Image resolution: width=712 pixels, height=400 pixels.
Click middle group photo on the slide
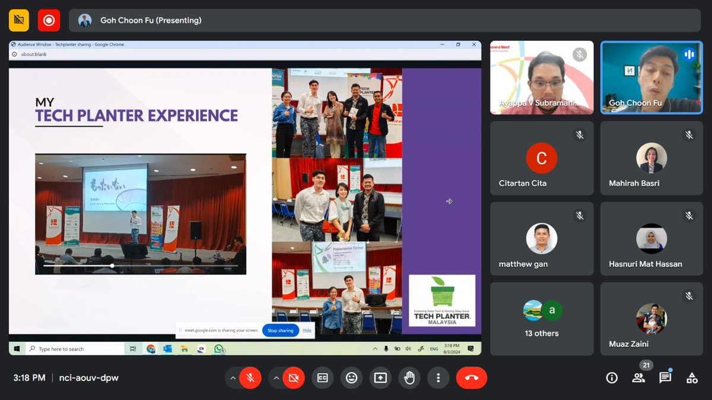(337, 199)
